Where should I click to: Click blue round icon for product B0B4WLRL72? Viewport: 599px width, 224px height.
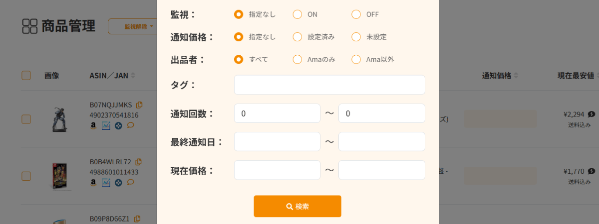click(x=118, y=182)
